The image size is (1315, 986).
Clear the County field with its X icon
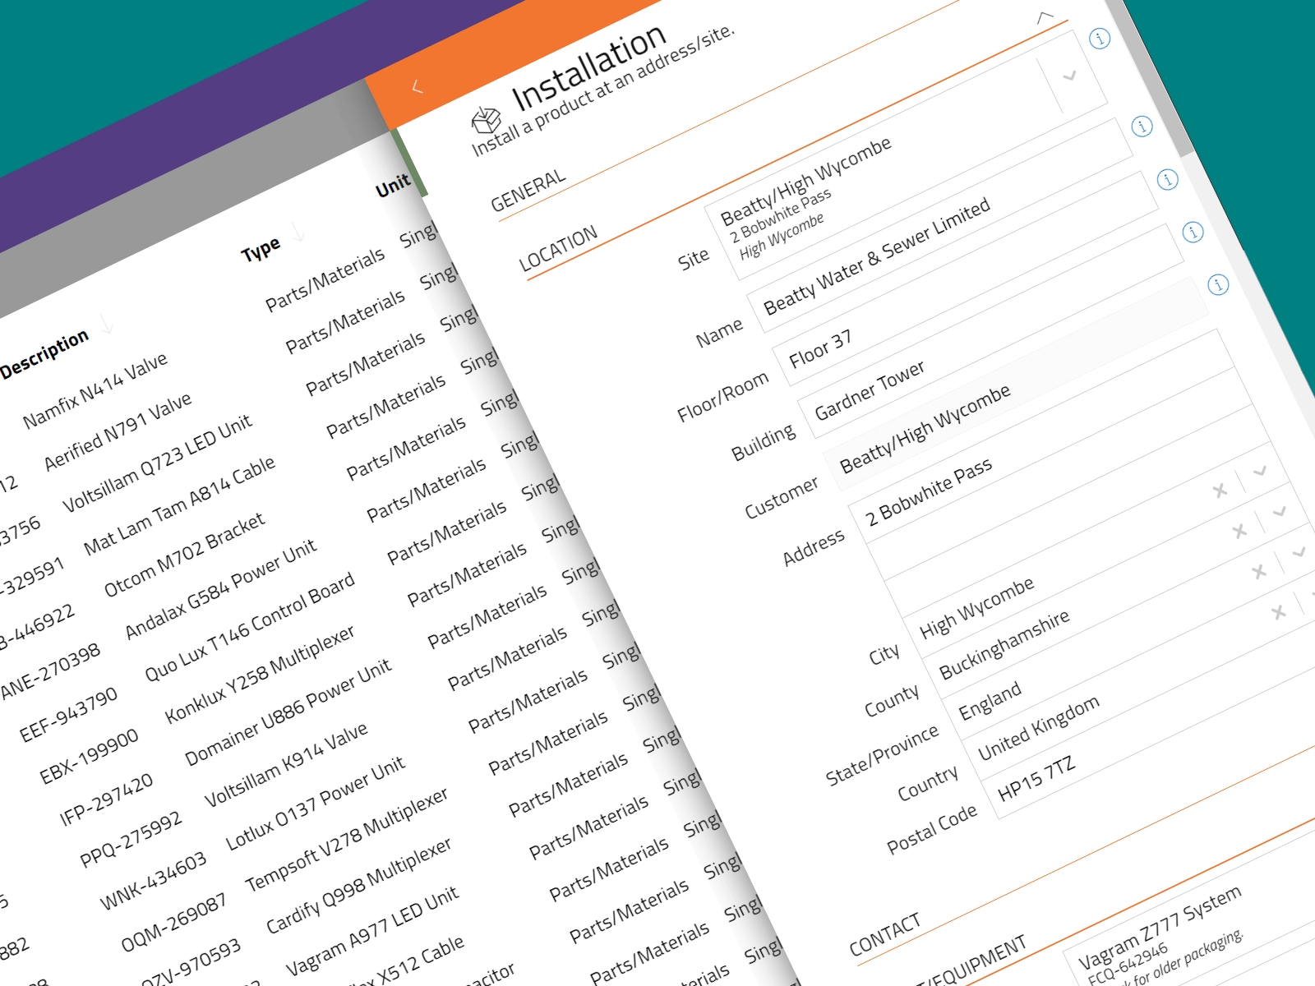click(x=1239, y=532)
